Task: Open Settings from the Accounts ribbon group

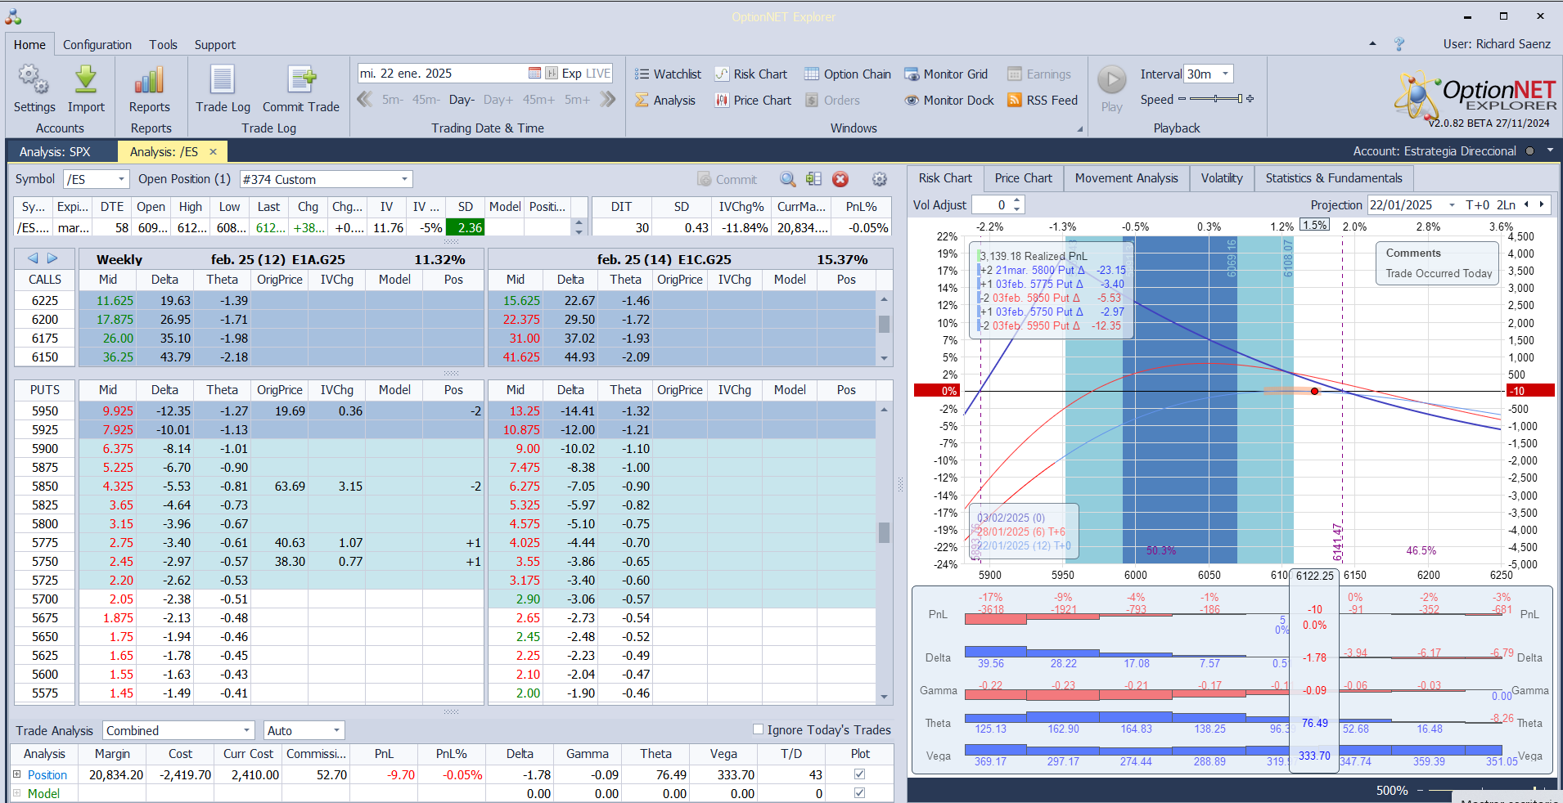Action: coord(34,89)
